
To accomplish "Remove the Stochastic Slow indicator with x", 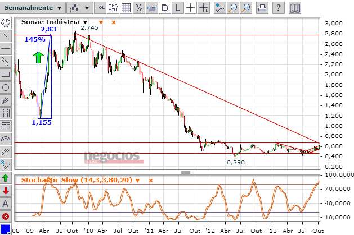I will click(x=151, y=181).
